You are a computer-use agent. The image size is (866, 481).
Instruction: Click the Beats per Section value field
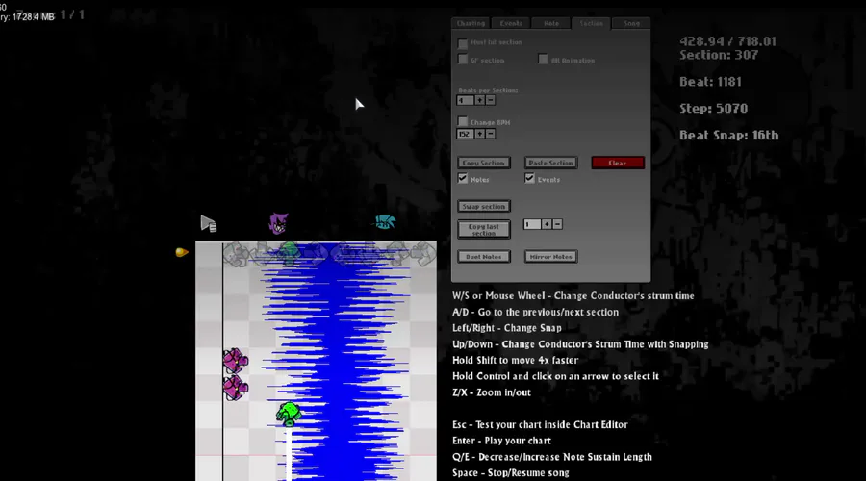(x=465, y=100)
